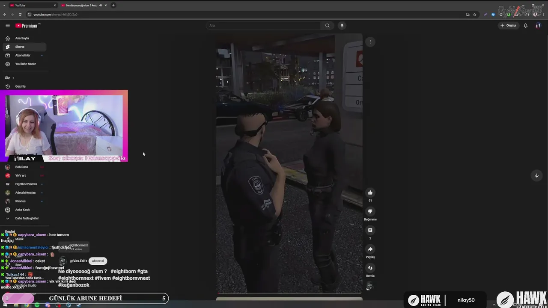Open the Short's sound thumbnail
The height and width of the screenshot is (308, 548).
(x=369, y=287)
